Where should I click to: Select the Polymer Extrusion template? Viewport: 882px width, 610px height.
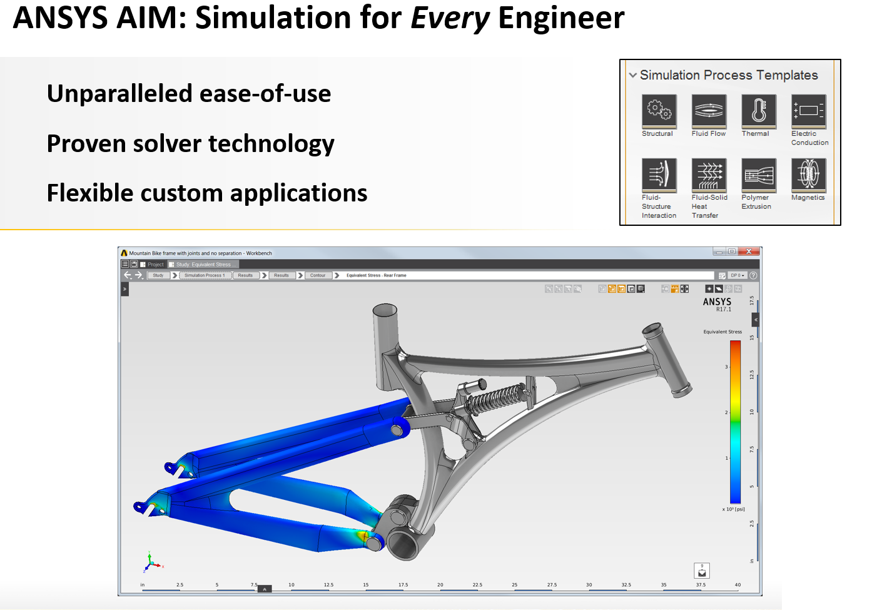(759, 175)
